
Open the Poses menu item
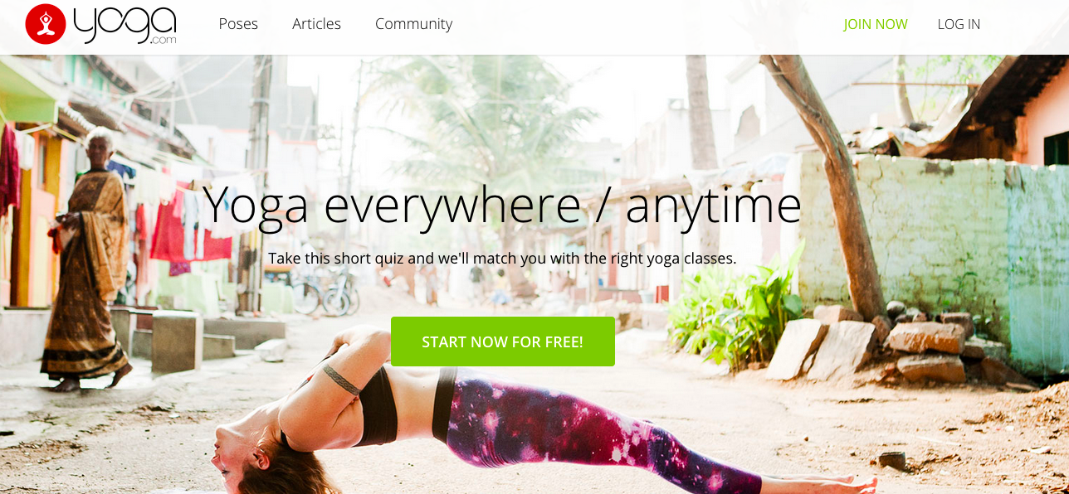pos(238,24)
